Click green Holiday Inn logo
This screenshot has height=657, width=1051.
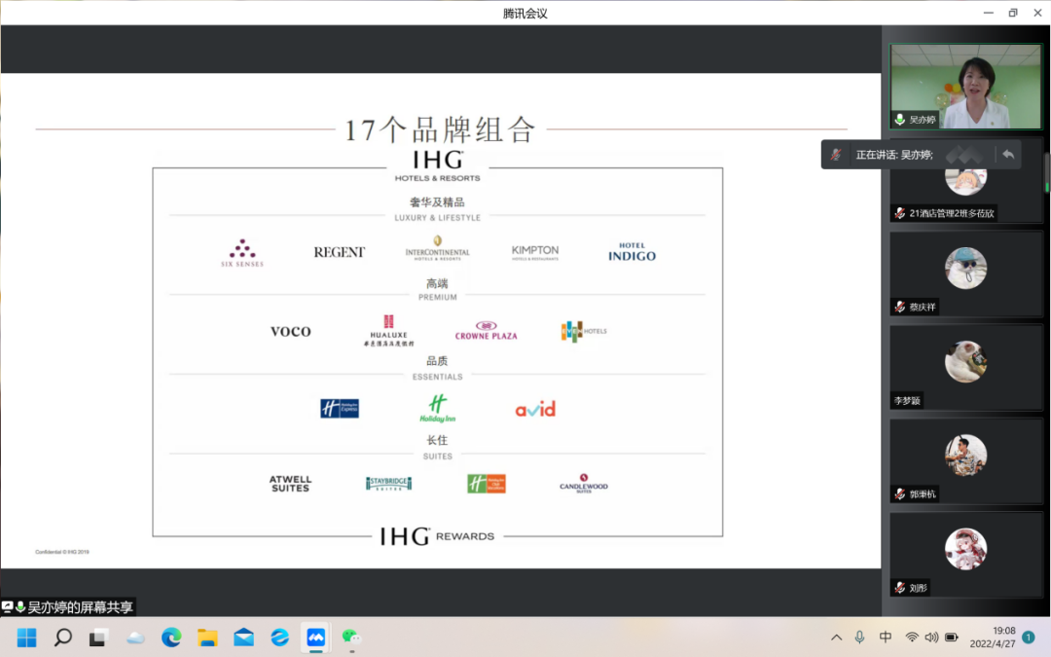click(437, 408)
